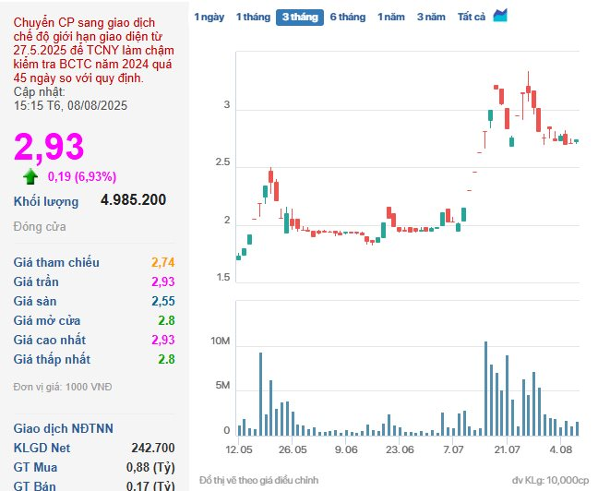View the 3 năm price history
This screenshot has width=610, height=491.
(431, 17)
